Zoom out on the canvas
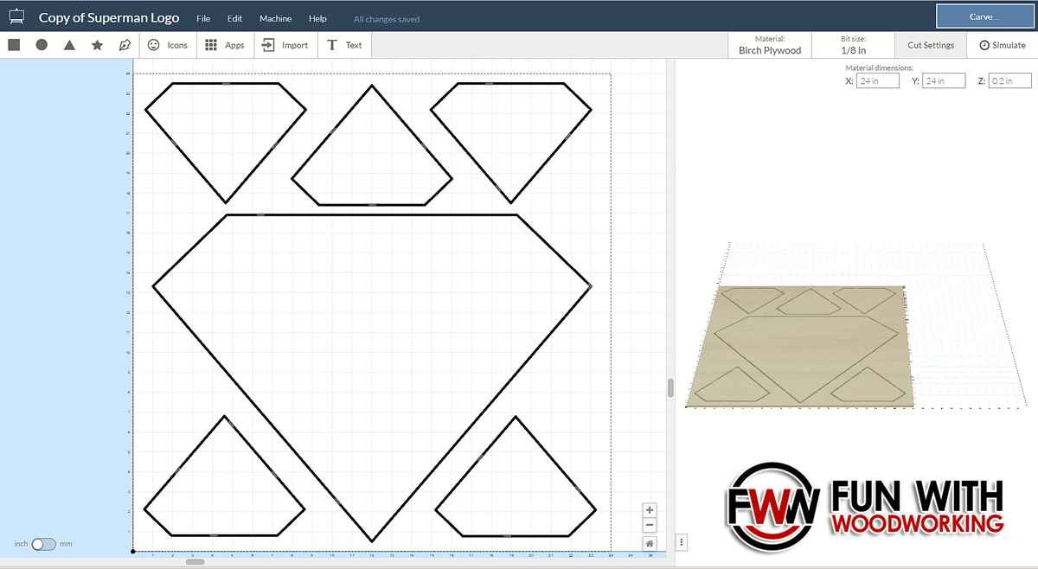Screen dimensions: 1038x569 [x=650, y=526]
